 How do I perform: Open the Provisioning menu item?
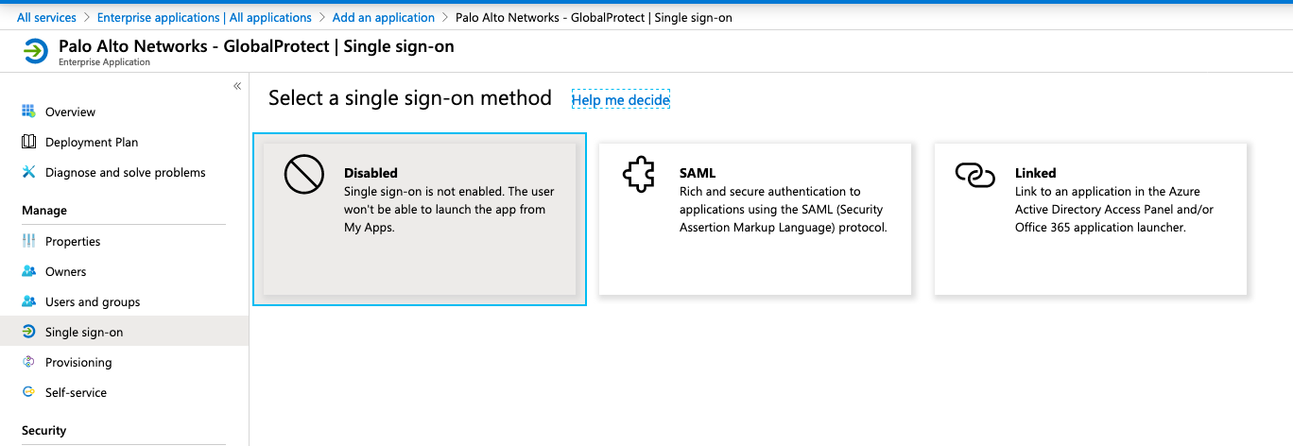coord(78,362)
